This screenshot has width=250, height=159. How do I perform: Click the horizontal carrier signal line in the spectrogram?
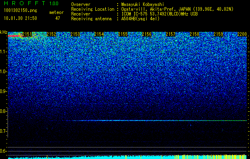(x=154, y=120)
